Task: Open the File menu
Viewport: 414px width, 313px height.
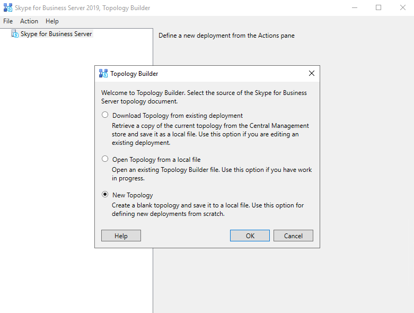Action: click(8, 21)
